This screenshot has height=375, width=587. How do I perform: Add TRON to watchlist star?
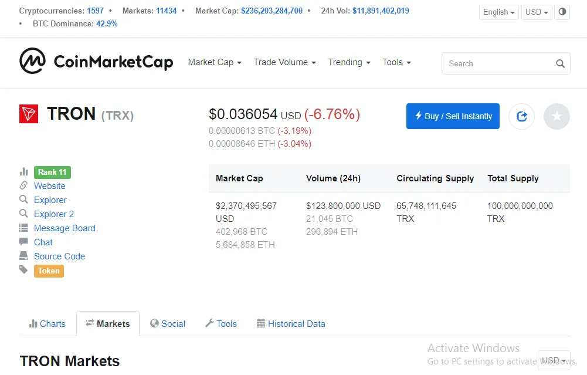coord(557,117)
